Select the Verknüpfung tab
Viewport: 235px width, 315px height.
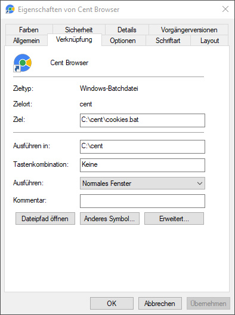pos(74,39)
